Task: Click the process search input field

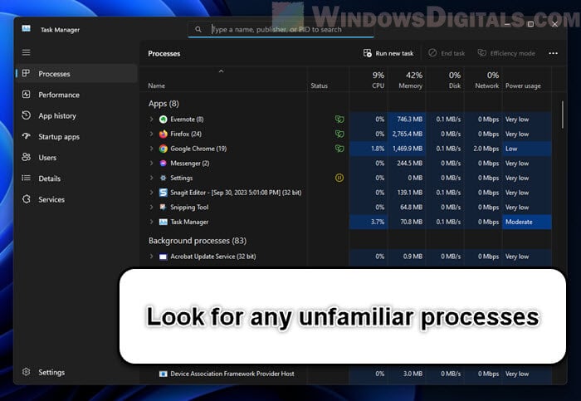Action: point(281,29)
